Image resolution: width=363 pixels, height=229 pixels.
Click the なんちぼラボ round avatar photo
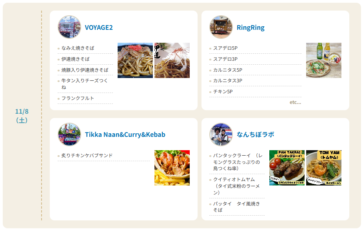click(x=221, y=134)
